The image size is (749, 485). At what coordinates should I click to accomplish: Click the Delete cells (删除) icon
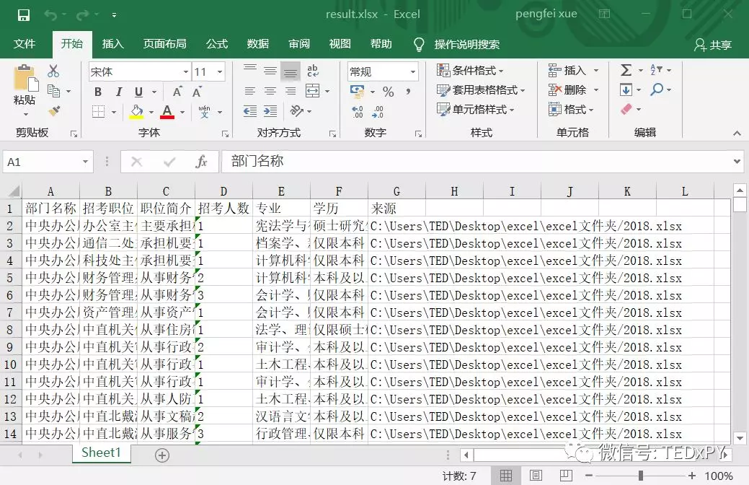[x=570, y=89]
